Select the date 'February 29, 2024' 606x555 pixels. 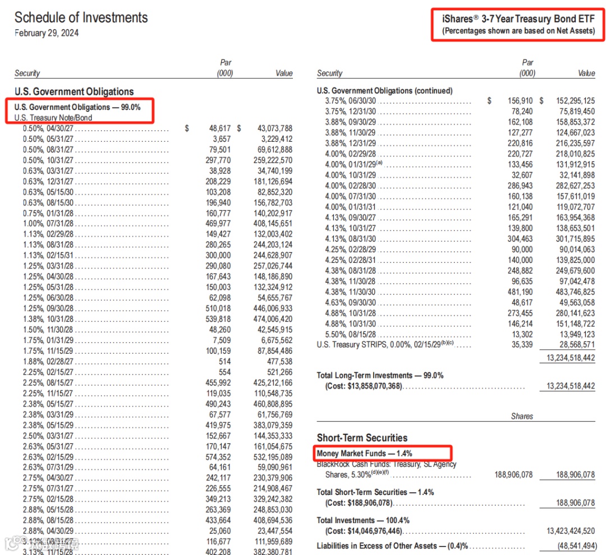pyautogui.click(x=47, y=33)
